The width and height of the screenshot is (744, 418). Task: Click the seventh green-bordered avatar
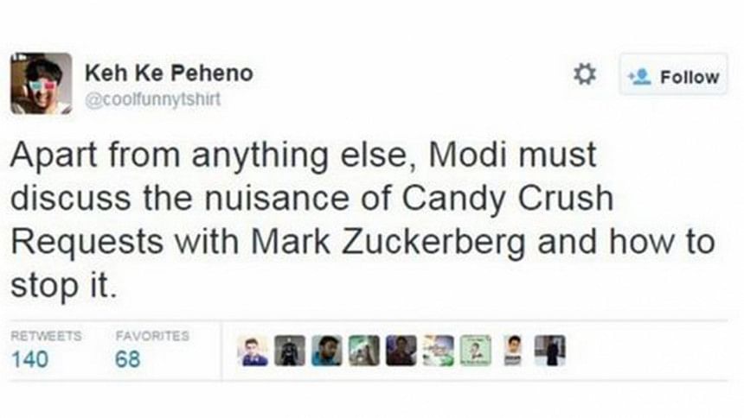475,351
